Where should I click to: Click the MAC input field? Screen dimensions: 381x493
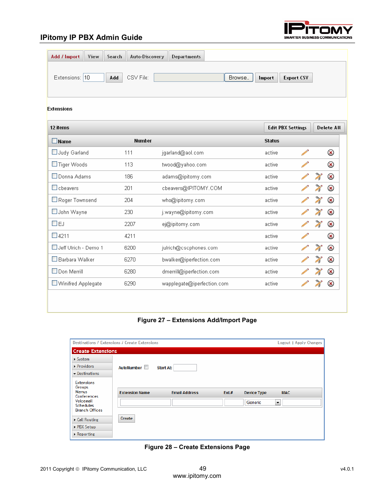click(x=302, y=402)
